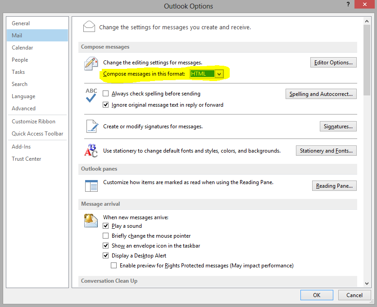
Task: Click the Reading Pane layout icon
Action: coord(91,186)
